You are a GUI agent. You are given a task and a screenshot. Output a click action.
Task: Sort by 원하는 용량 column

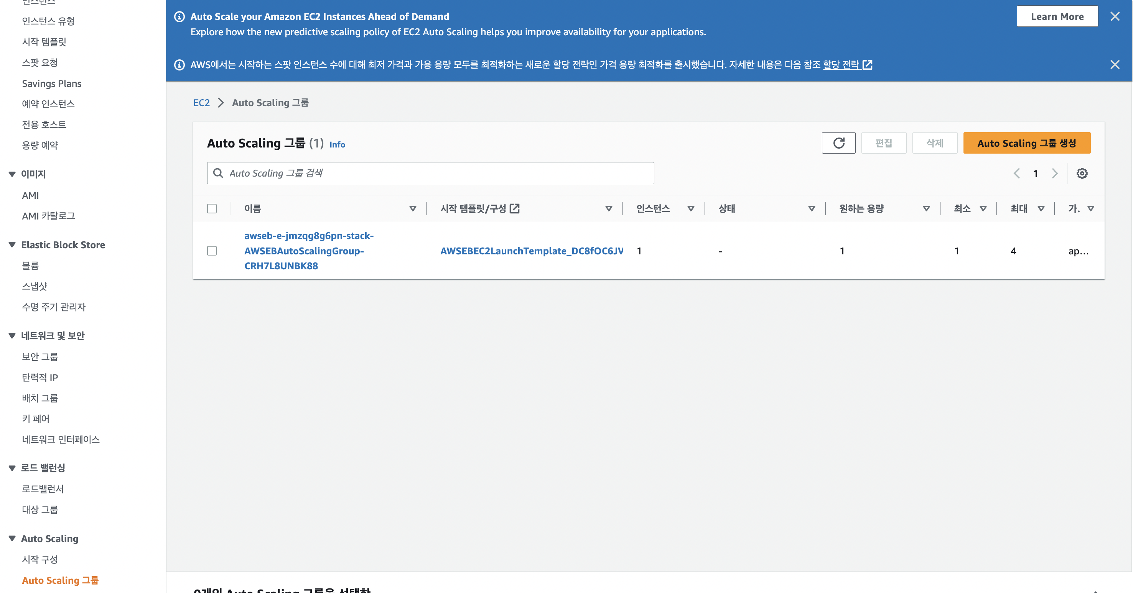coord(926,209)
